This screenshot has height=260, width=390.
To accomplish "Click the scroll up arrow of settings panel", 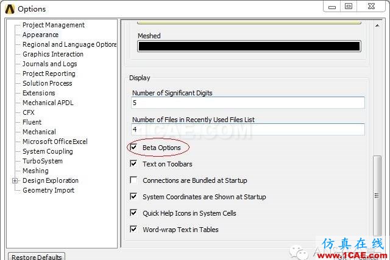I will tap(377, 26).
